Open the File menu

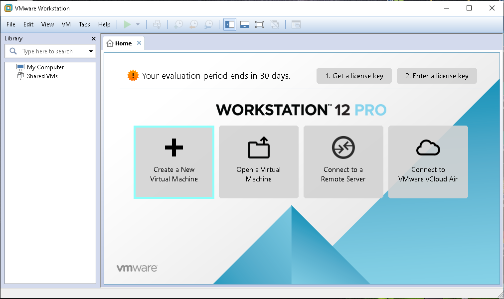[11, 24]
